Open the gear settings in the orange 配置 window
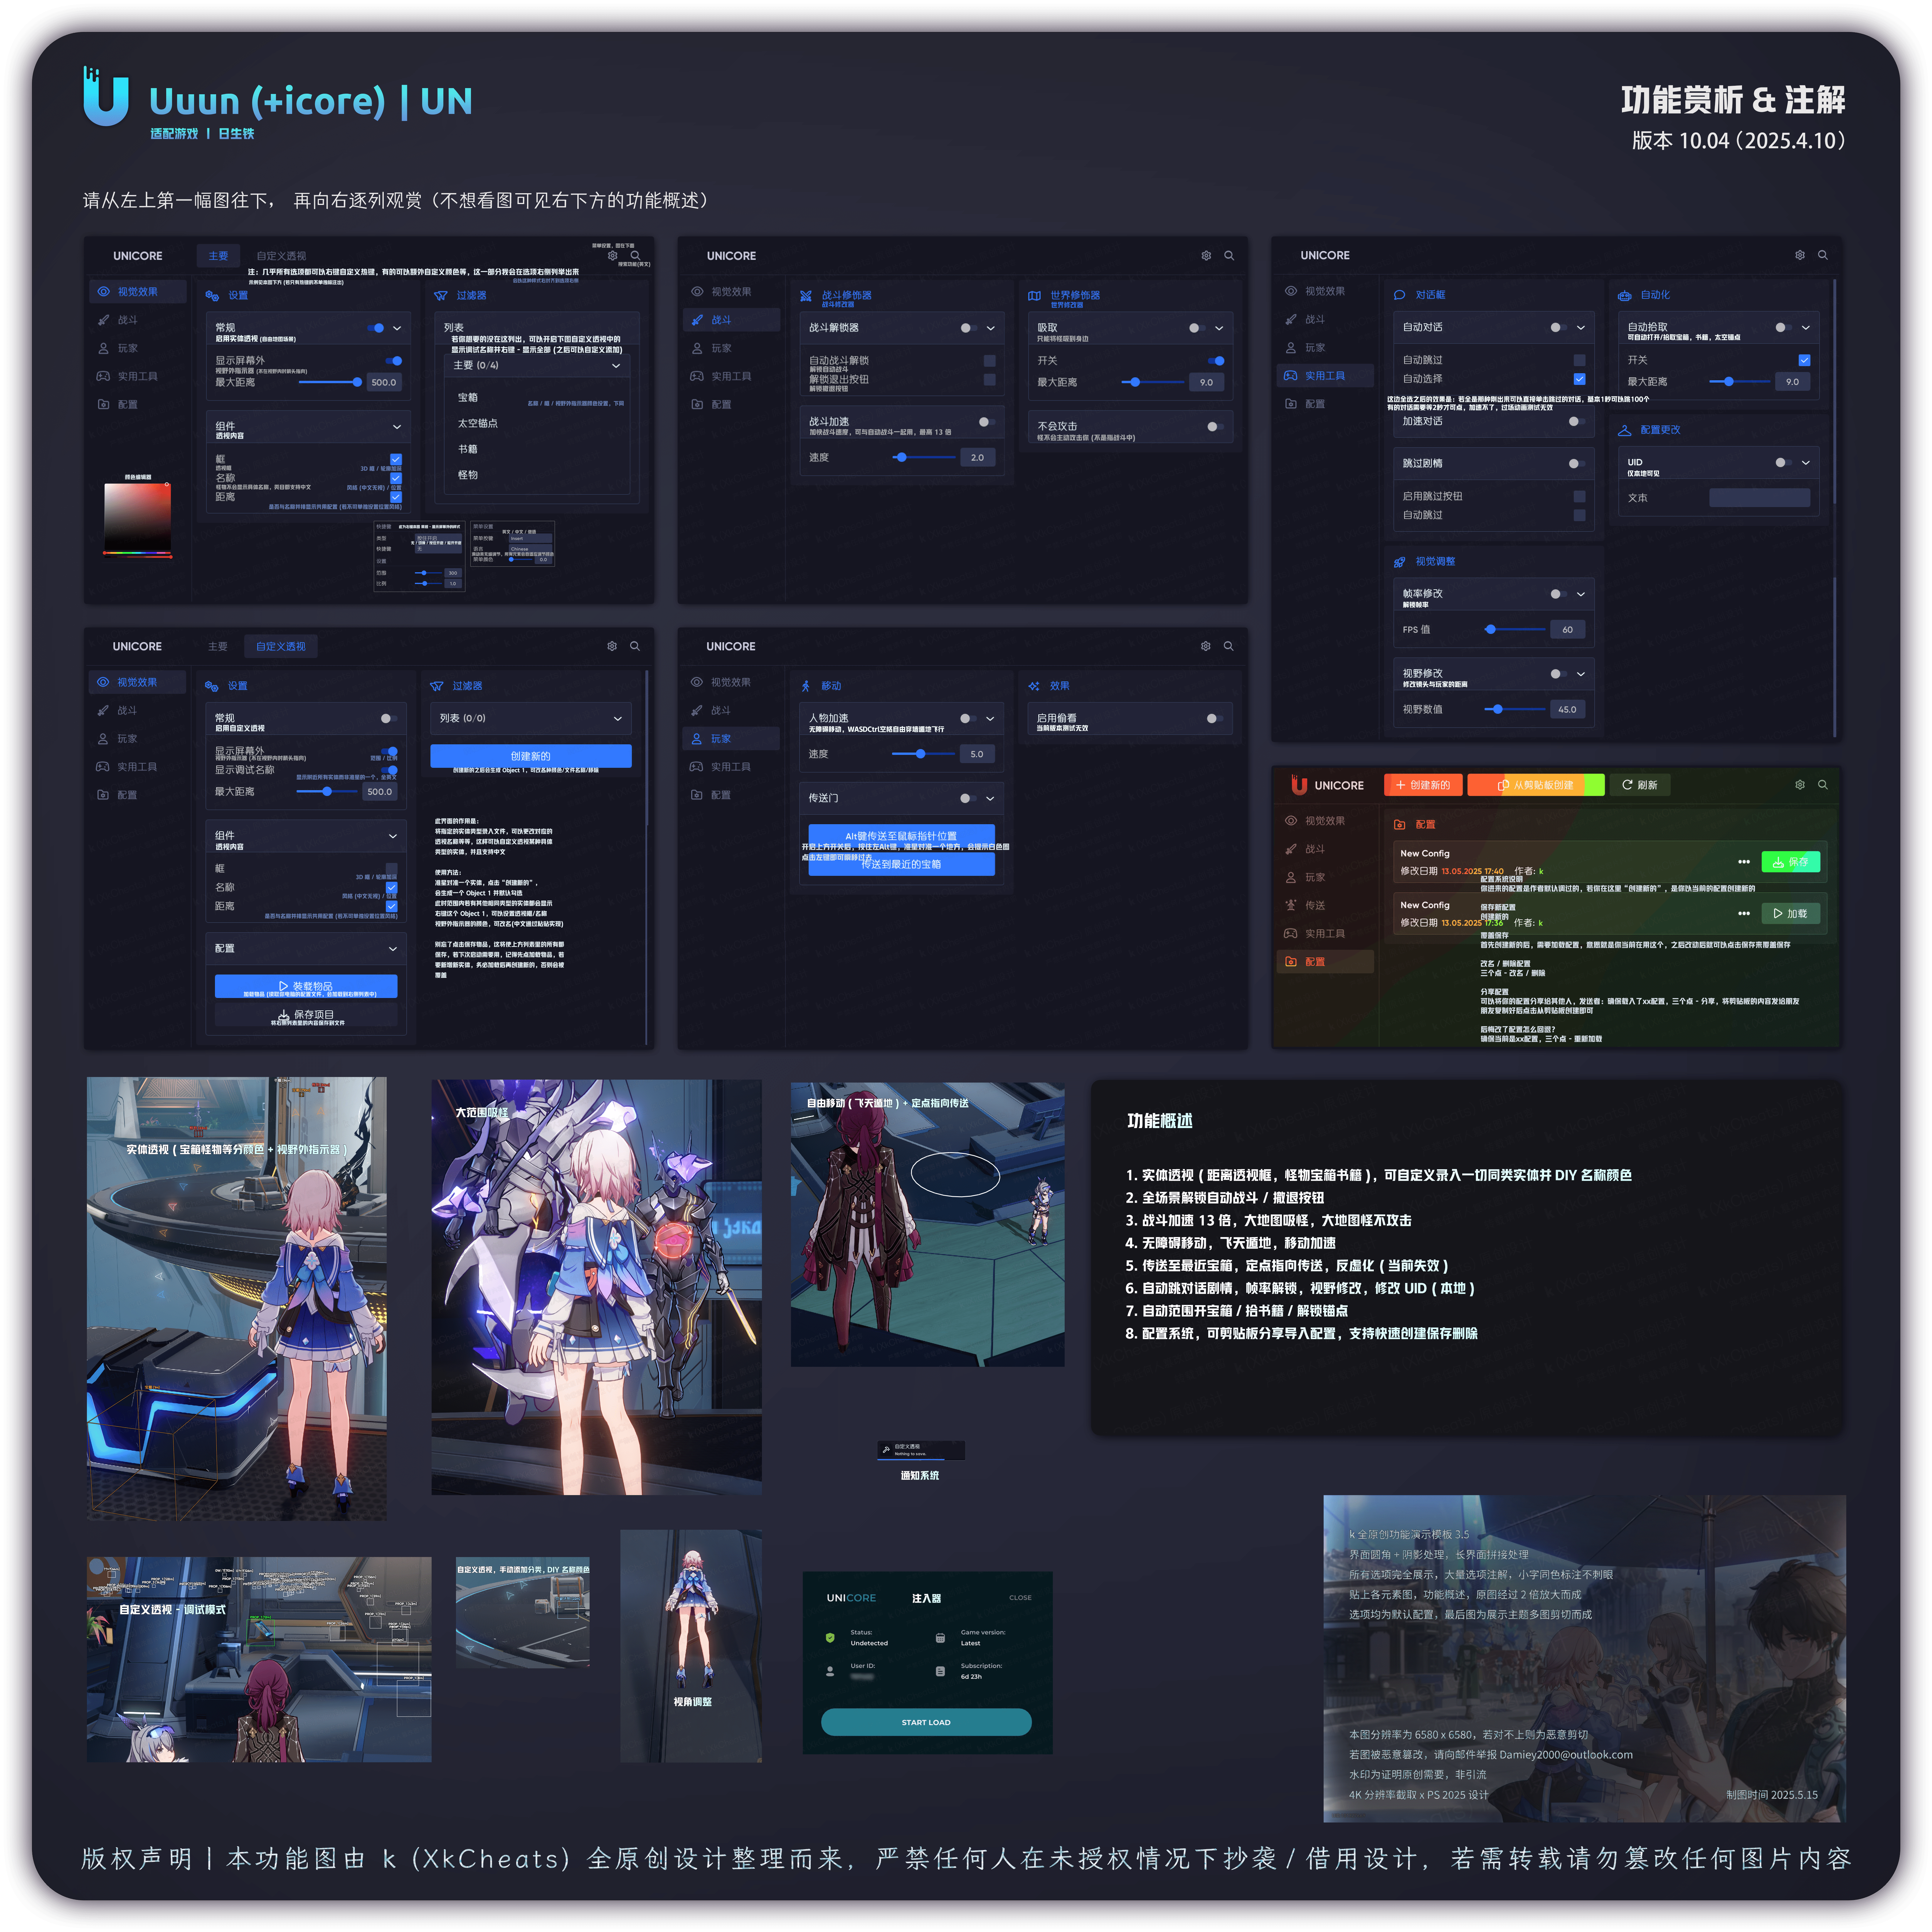The height and width of the screenshot is (1932, 1932). pos(1800,785)
